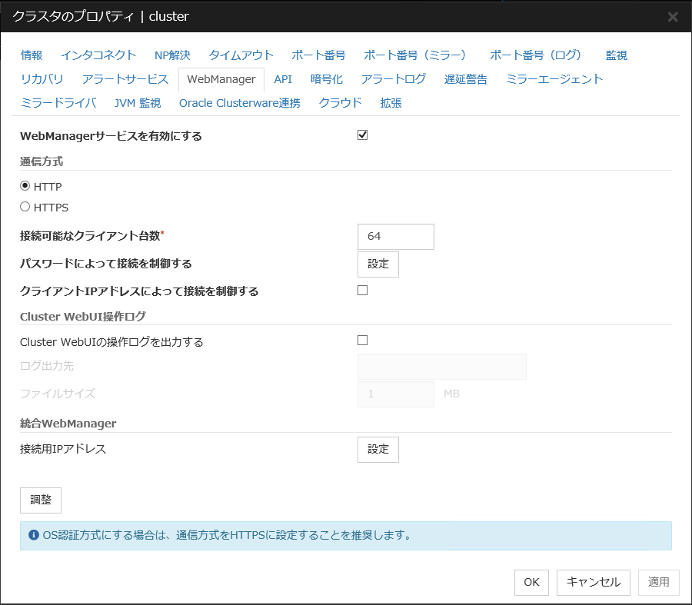Open the 調整 dialog
The width and height of the screenshot is (692, 605).
[40, 500]
